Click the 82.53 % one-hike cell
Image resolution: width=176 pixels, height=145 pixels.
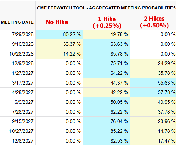point(106,141)
